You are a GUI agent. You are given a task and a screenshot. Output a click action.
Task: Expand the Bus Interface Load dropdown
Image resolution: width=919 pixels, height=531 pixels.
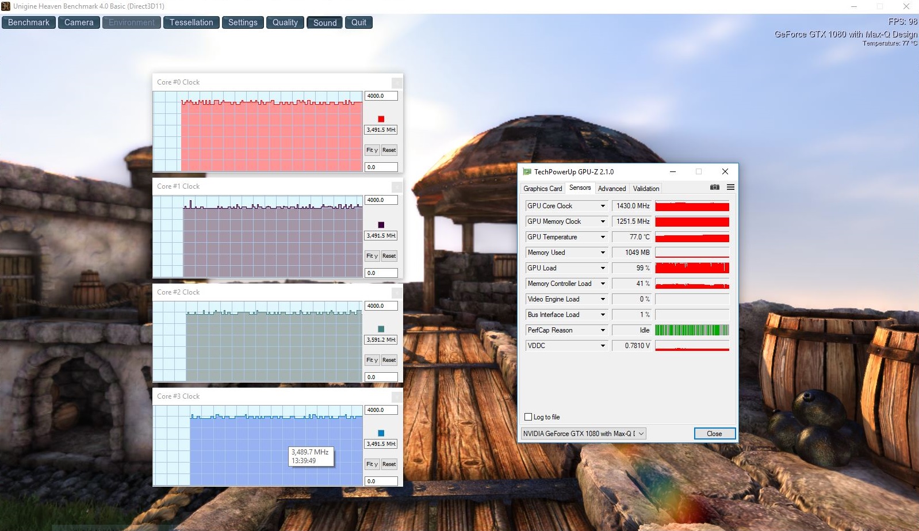tap(603, 315)
